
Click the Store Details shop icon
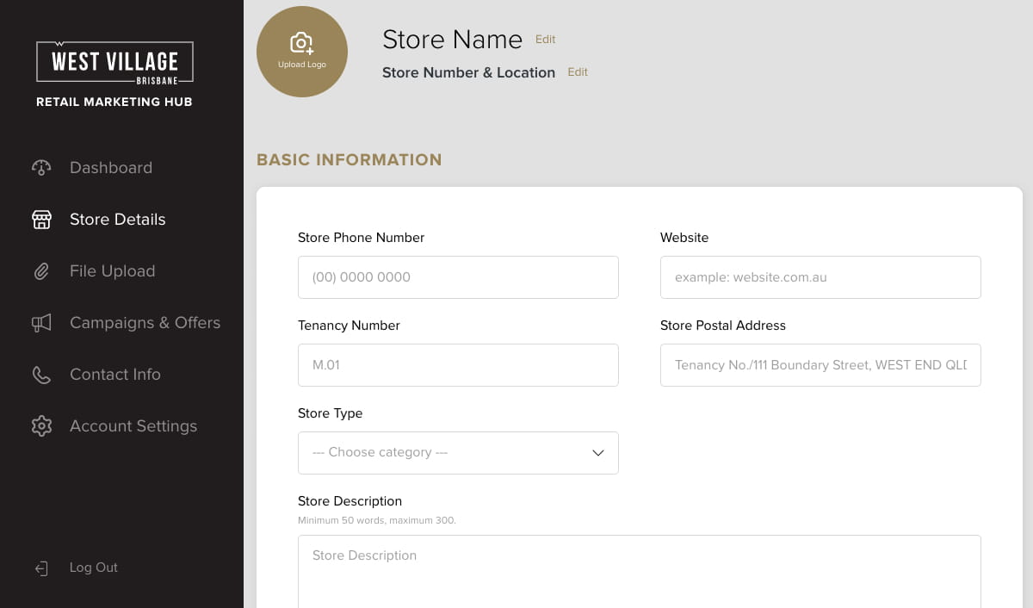(x=41, y=220)
